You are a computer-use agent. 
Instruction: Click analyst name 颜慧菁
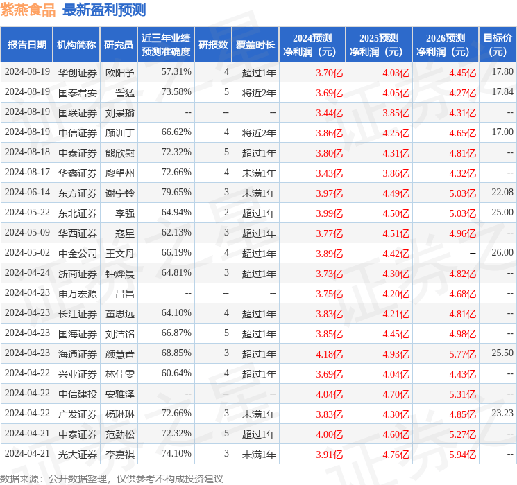tap(119, 354)
